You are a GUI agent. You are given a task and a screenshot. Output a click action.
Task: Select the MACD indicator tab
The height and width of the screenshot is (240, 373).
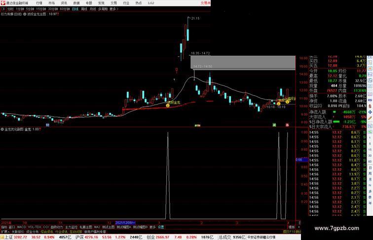[x=21, y=227]
